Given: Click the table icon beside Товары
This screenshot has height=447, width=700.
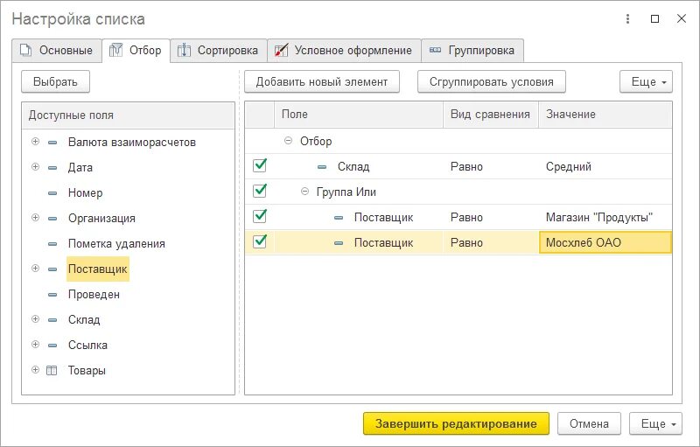Looking at the screenshot, I should [52, 370].
